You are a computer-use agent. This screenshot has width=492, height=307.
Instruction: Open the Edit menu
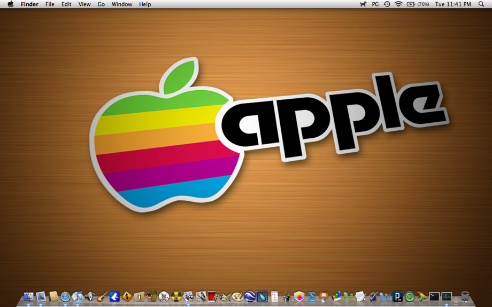tap(66, 4)
